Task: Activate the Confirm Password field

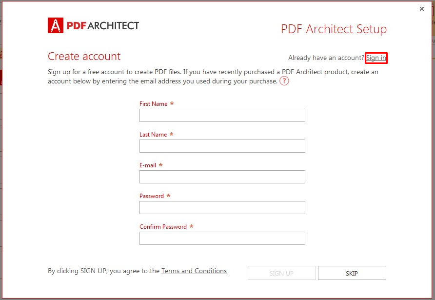Action: coord(222,239)
